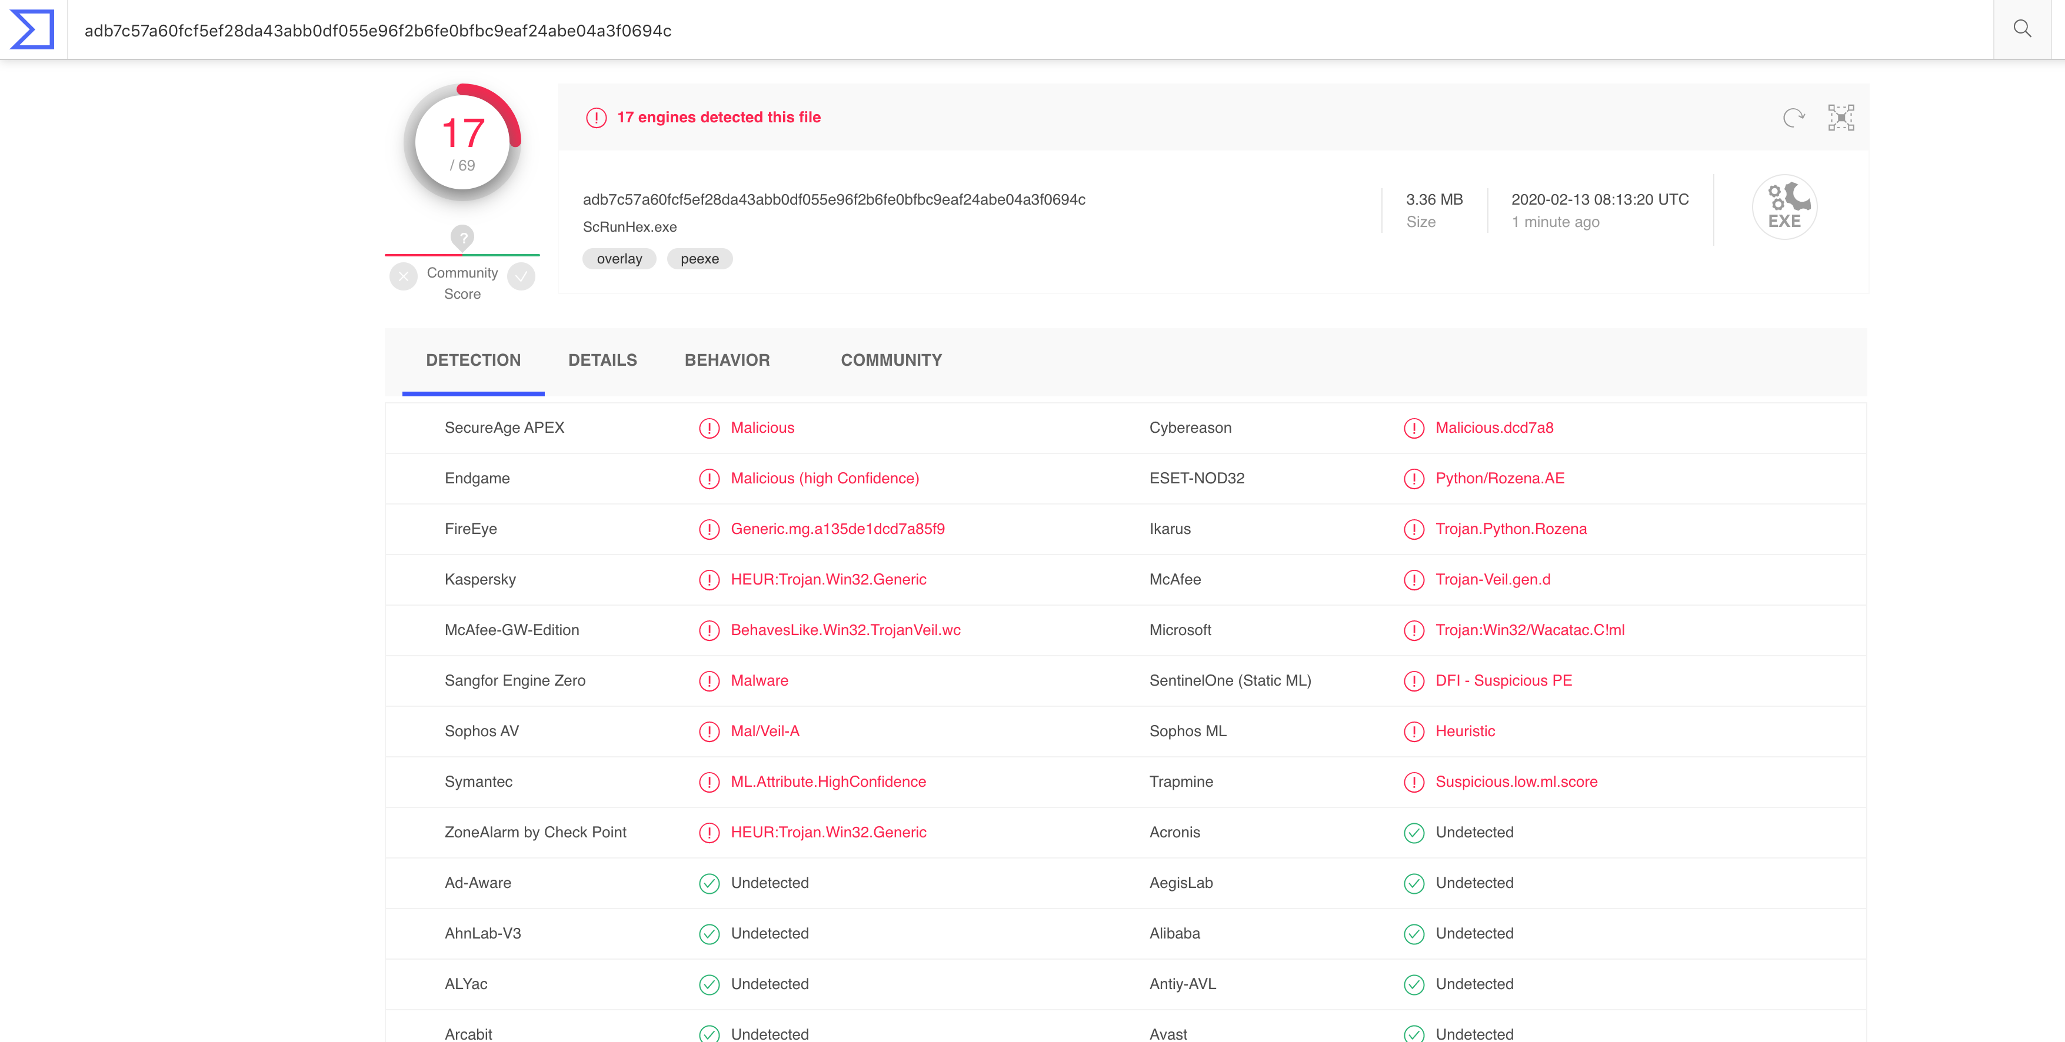
Task: Click the reanalyze refresh icon
Action: 1794,118
